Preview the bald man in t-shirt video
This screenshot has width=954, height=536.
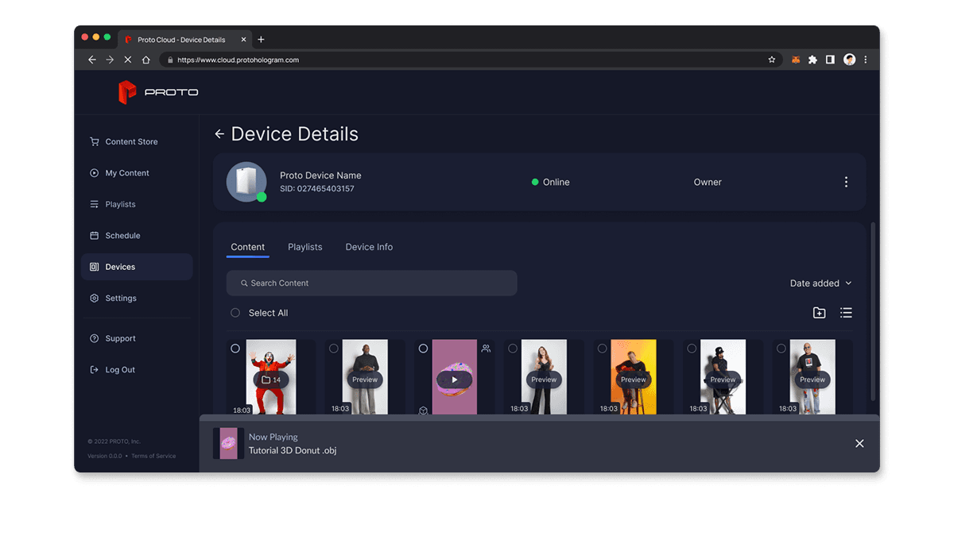coord(812,380)
